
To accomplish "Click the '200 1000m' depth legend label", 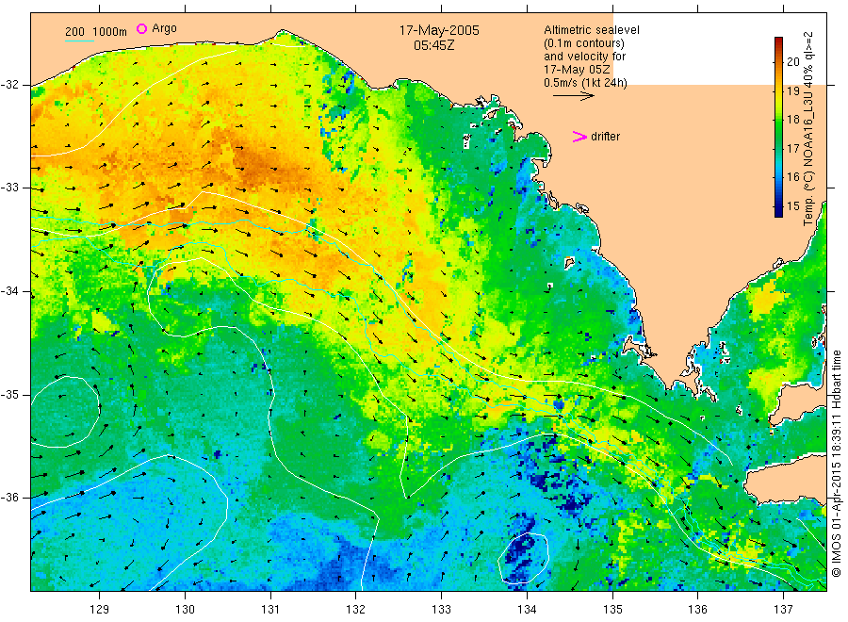I will (96, 32).
